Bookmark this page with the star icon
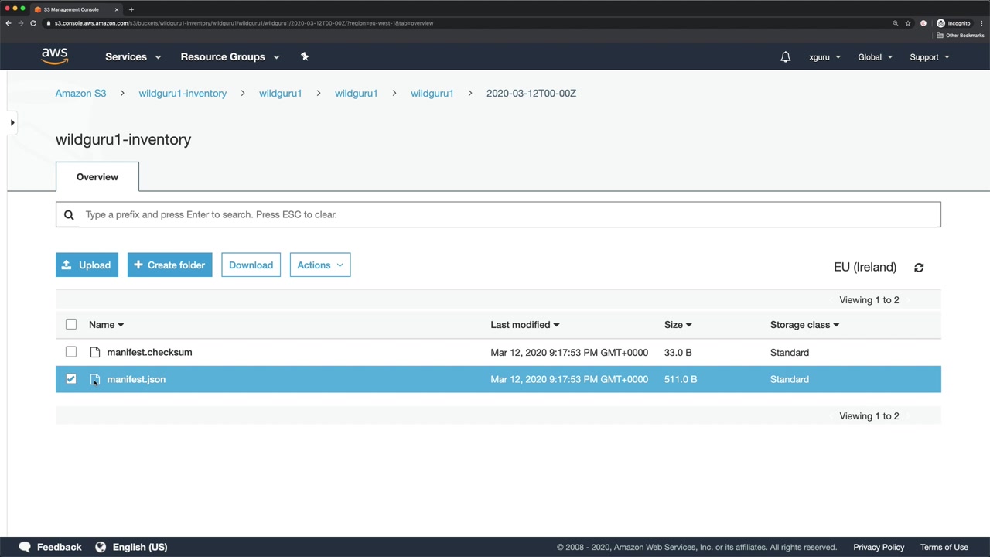 pyautogui.click(x=908, y=23)
